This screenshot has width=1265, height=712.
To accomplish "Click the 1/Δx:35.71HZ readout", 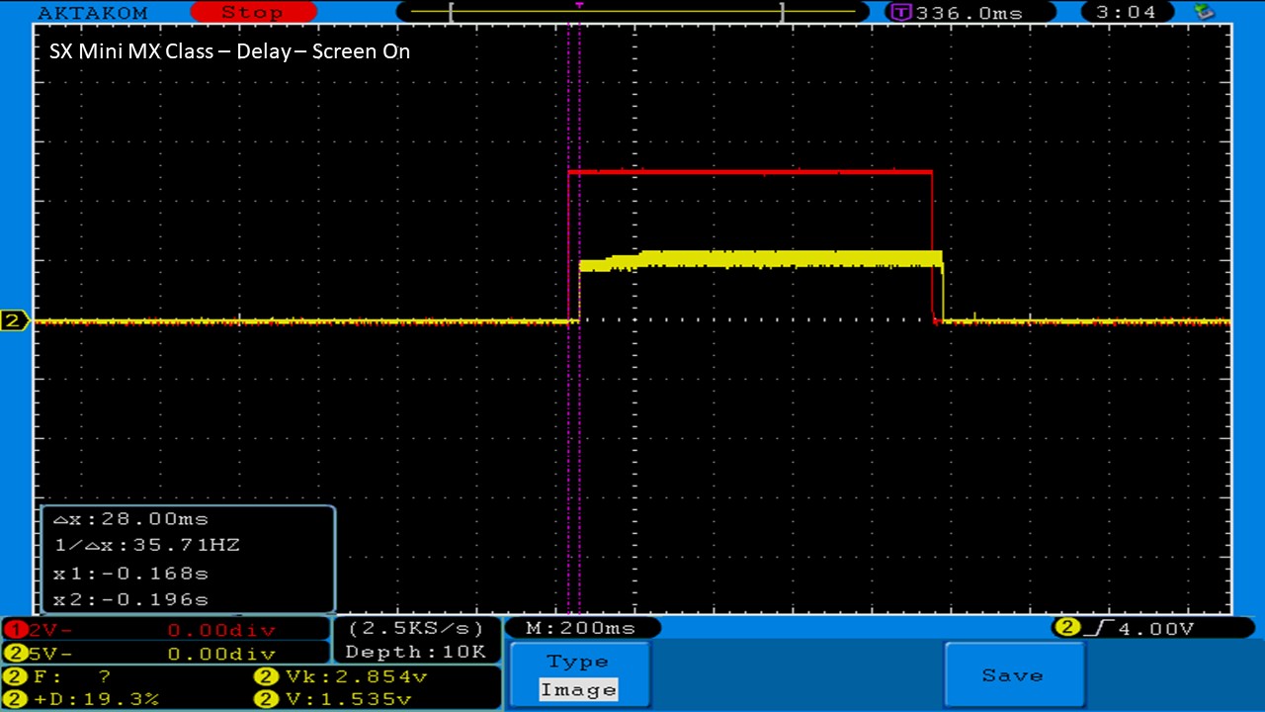I will pos(146,545).
